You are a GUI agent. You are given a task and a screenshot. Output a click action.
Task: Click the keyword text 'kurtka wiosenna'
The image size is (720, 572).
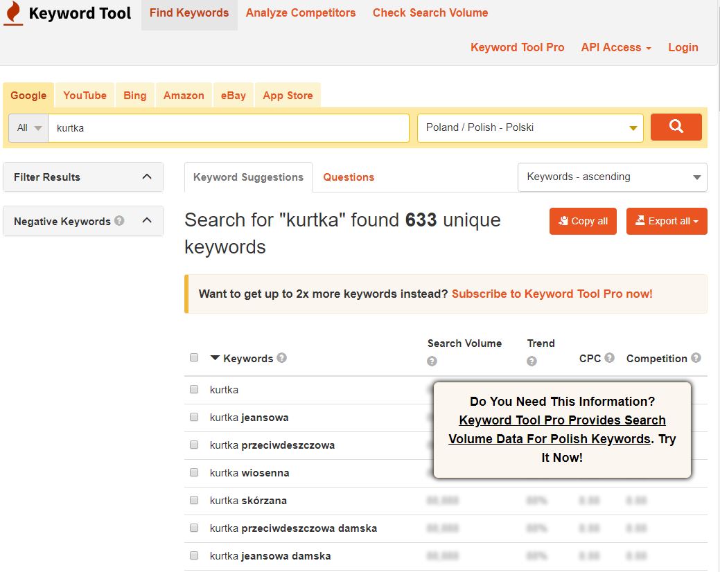(x=249, y=473)
